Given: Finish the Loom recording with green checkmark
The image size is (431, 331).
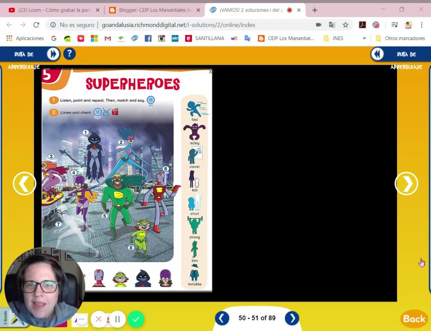Looking at the screenshot, I should tap(136, 319).
